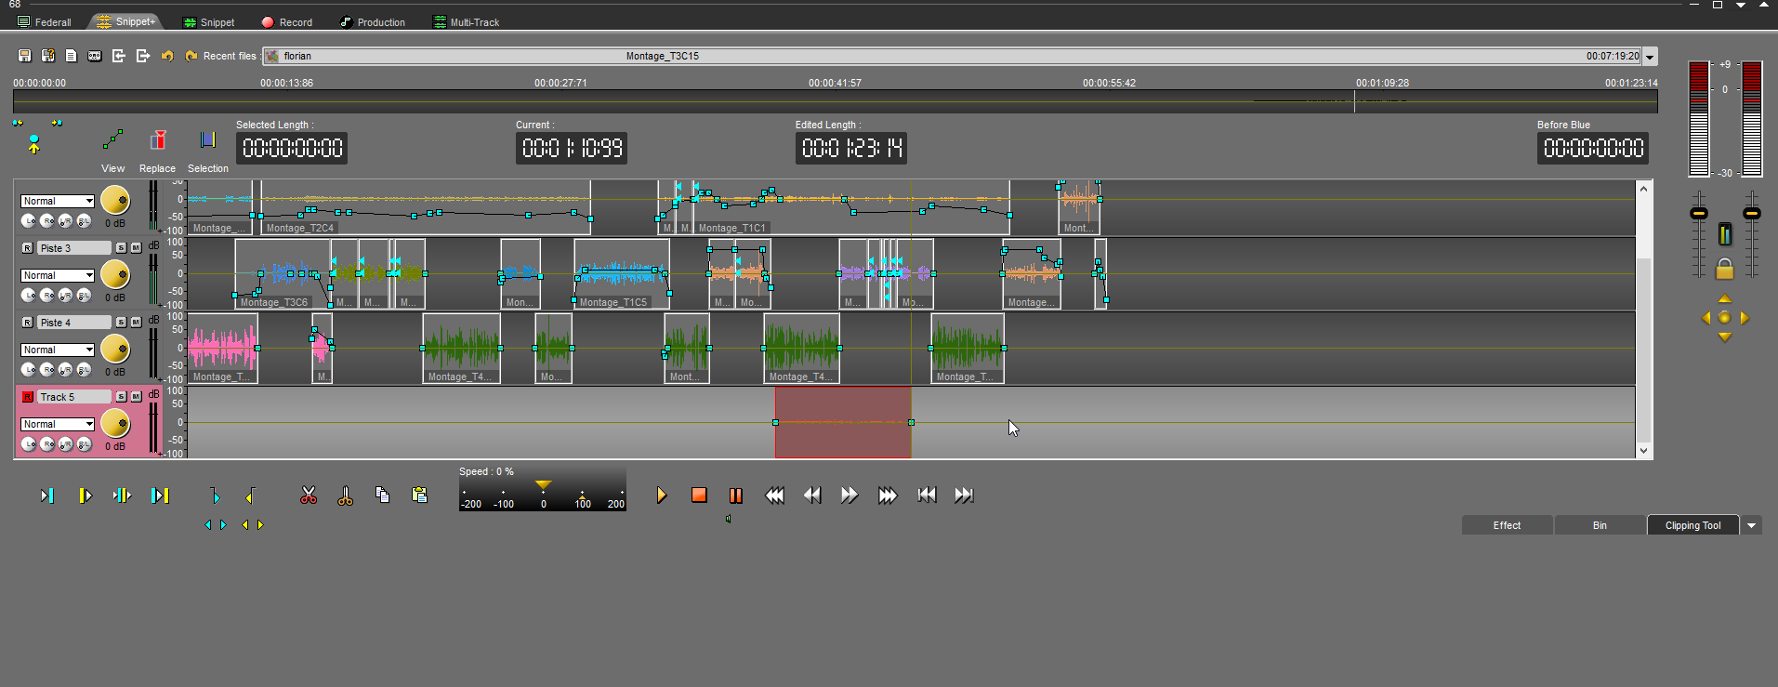
Task: Click the red scissors cut icon
Action: 309,495
